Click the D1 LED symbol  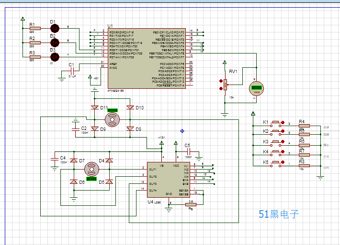tap(55, 28)
